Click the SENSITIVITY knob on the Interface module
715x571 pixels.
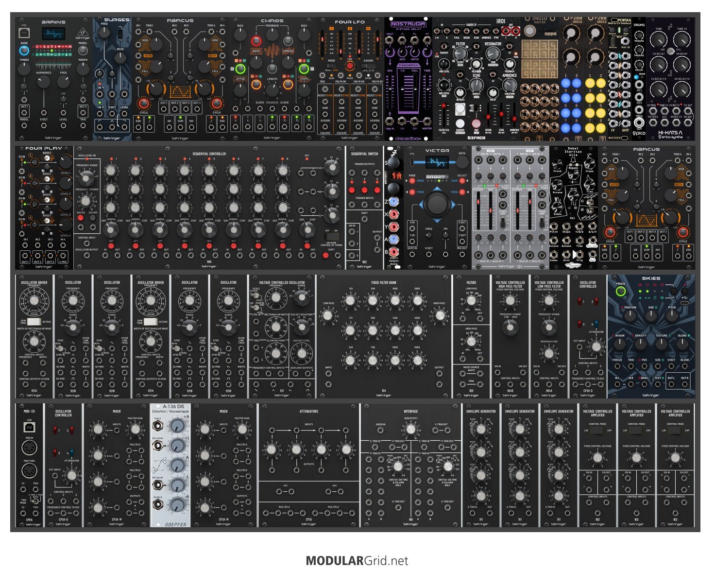coord(410,429)
